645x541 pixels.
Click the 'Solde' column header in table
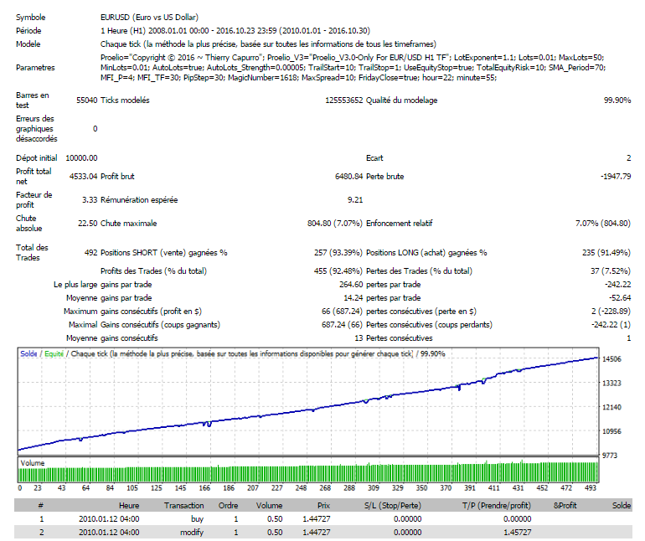coord(621,505)
